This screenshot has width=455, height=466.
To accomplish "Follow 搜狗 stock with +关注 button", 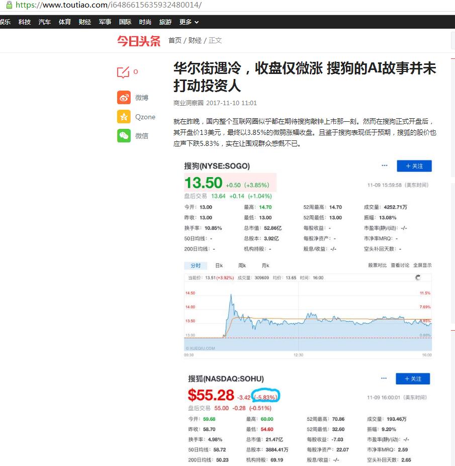I will (x=414, y=166).
